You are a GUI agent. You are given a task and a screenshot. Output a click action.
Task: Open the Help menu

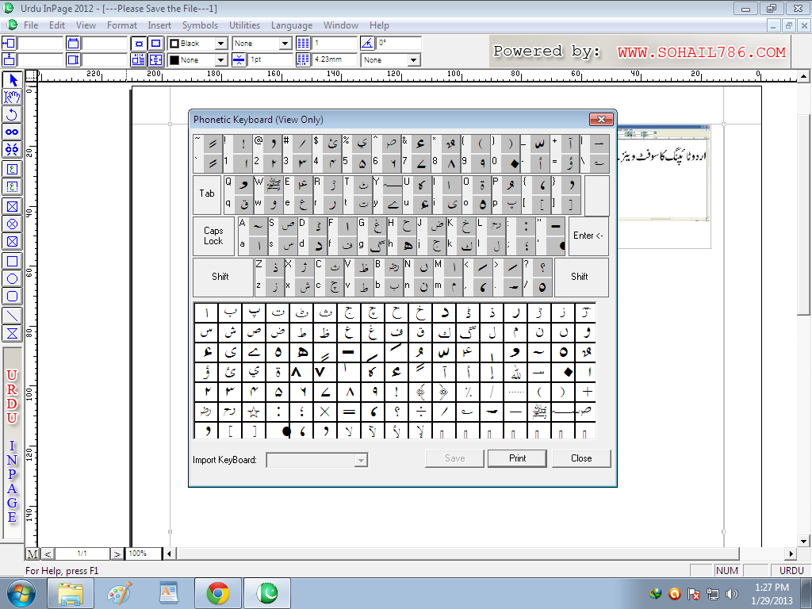tap(379, 25)
